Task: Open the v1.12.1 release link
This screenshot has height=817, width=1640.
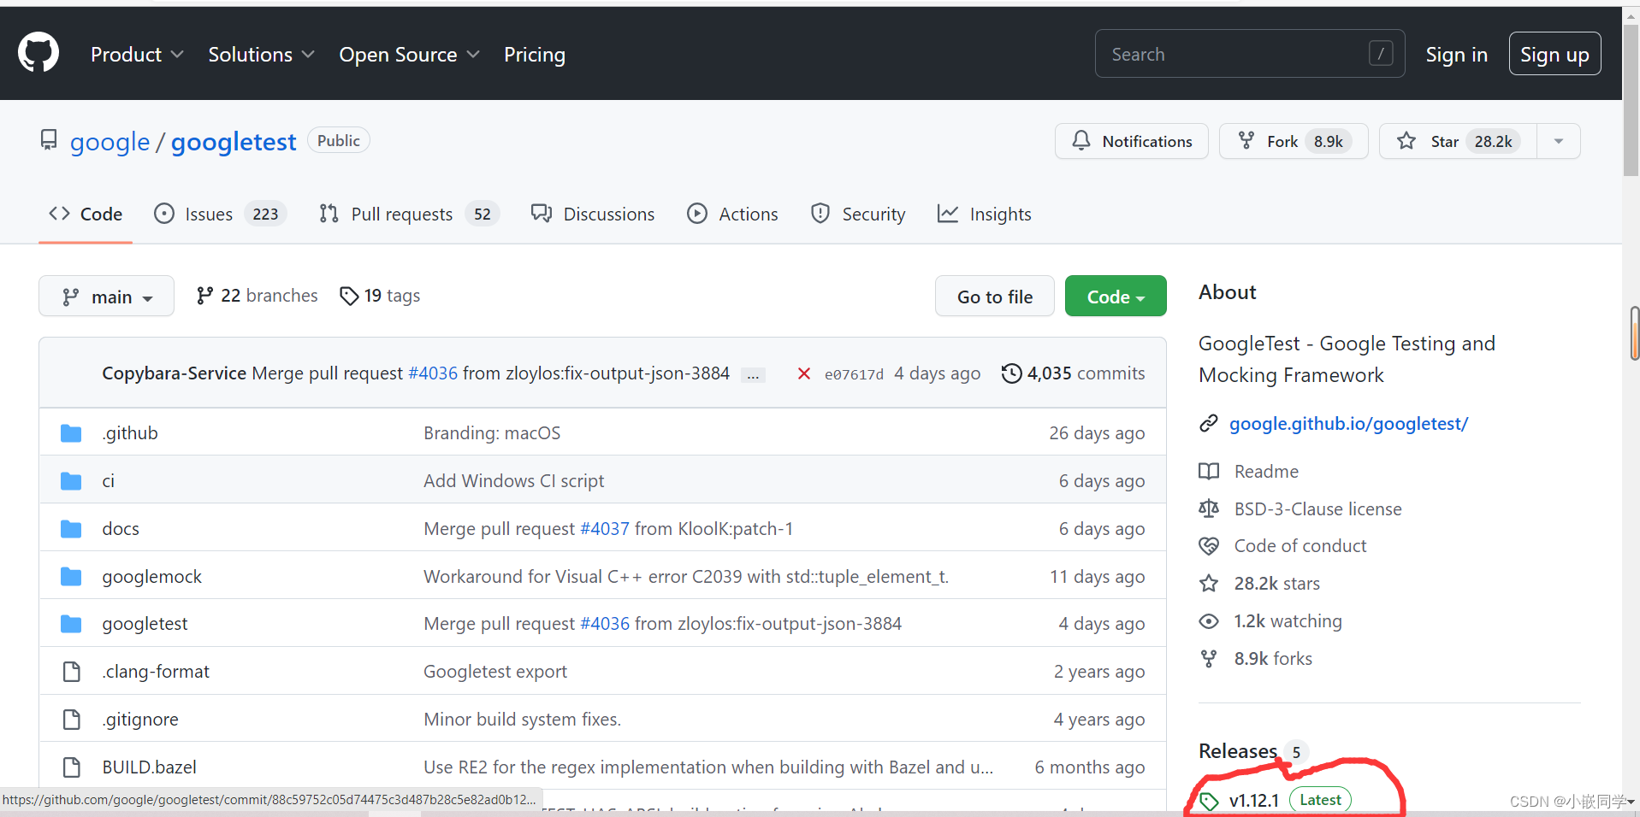Action: 1254,801
